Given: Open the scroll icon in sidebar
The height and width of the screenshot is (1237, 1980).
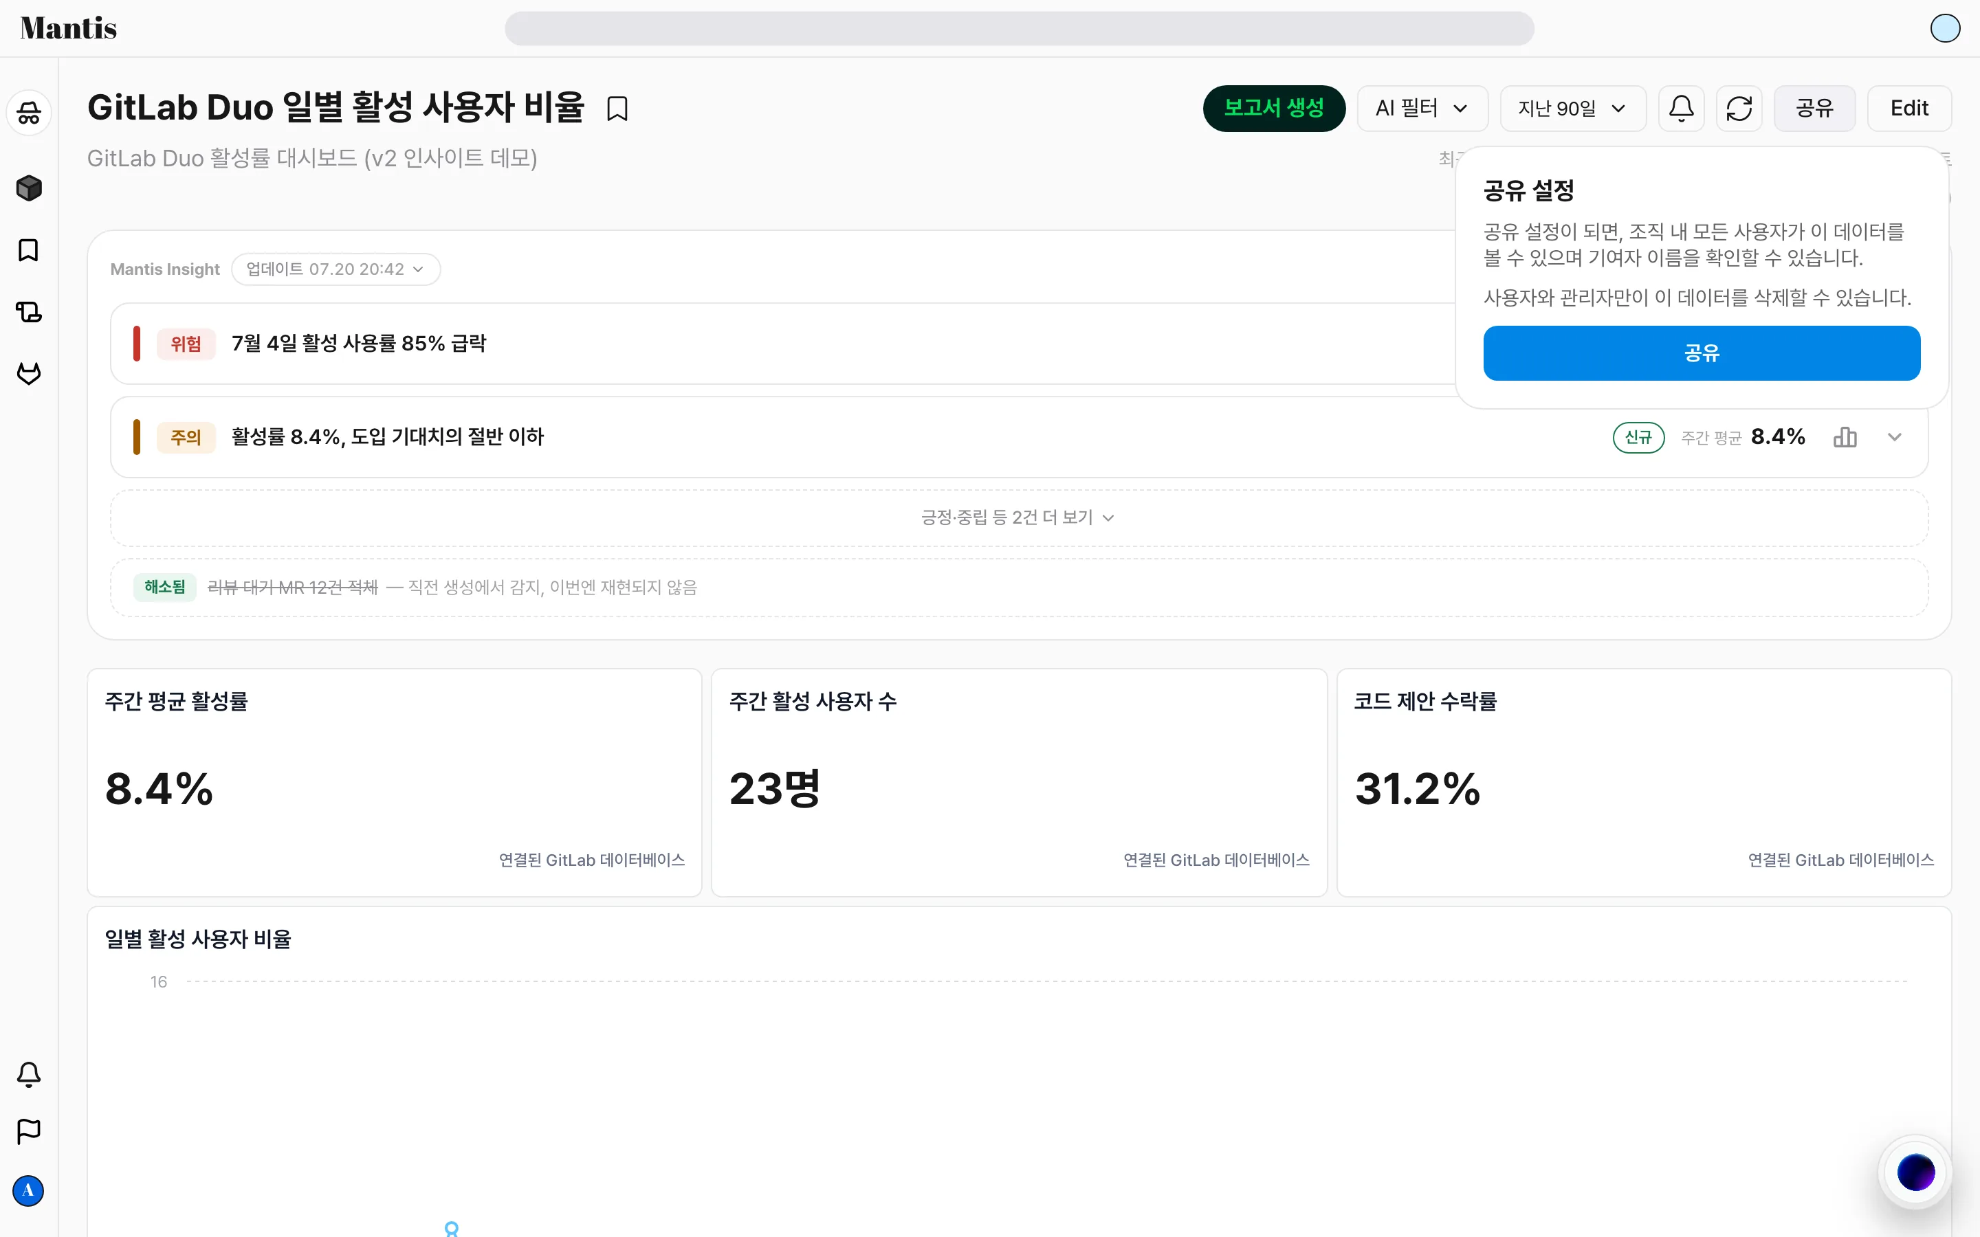Looking at the screenshot, I should (29, 312).
